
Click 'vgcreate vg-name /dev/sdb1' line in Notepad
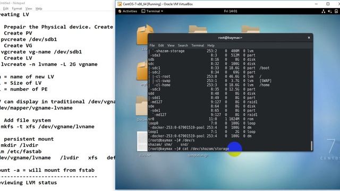(x=41, y=52)
